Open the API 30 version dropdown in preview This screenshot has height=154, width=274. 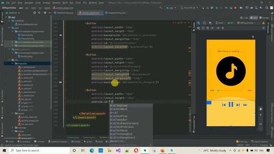point(231,23)
